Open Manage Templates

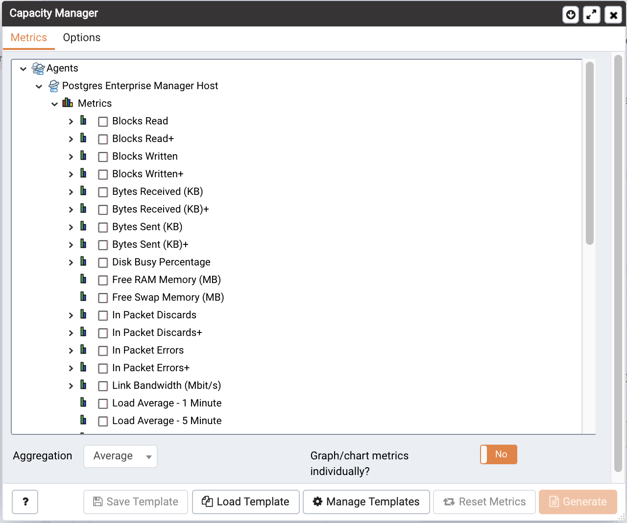(366, 502)
